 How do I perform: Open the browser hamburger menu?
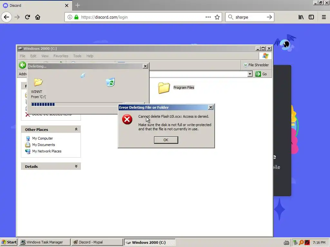(x=324, y=17)
